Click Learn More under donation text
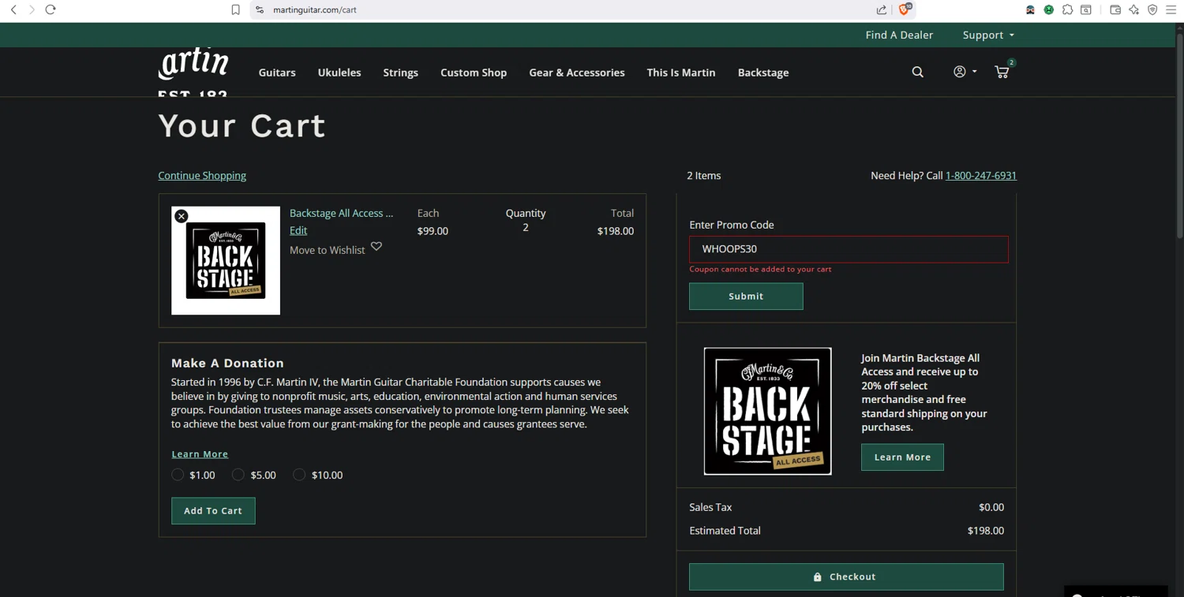This screenshot has width=1184, height=597. tap(200, 454)
